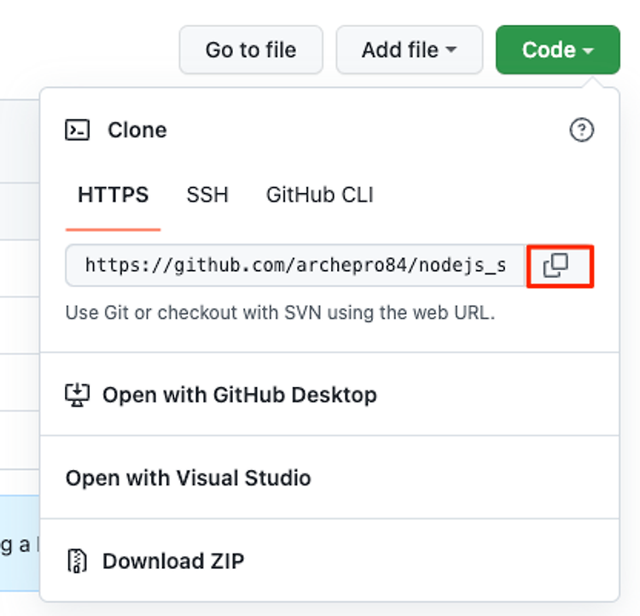Click the GitHub Desktop download icon
The image size is (640, 616).
coord(77,395)
